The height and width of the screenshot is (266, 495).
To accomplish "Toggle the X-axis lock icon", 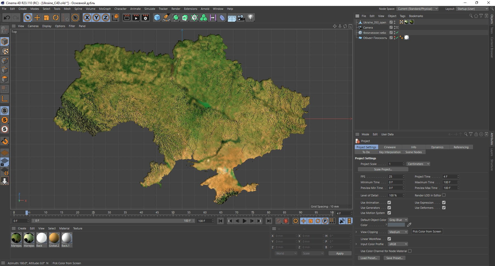I will 87,18.
